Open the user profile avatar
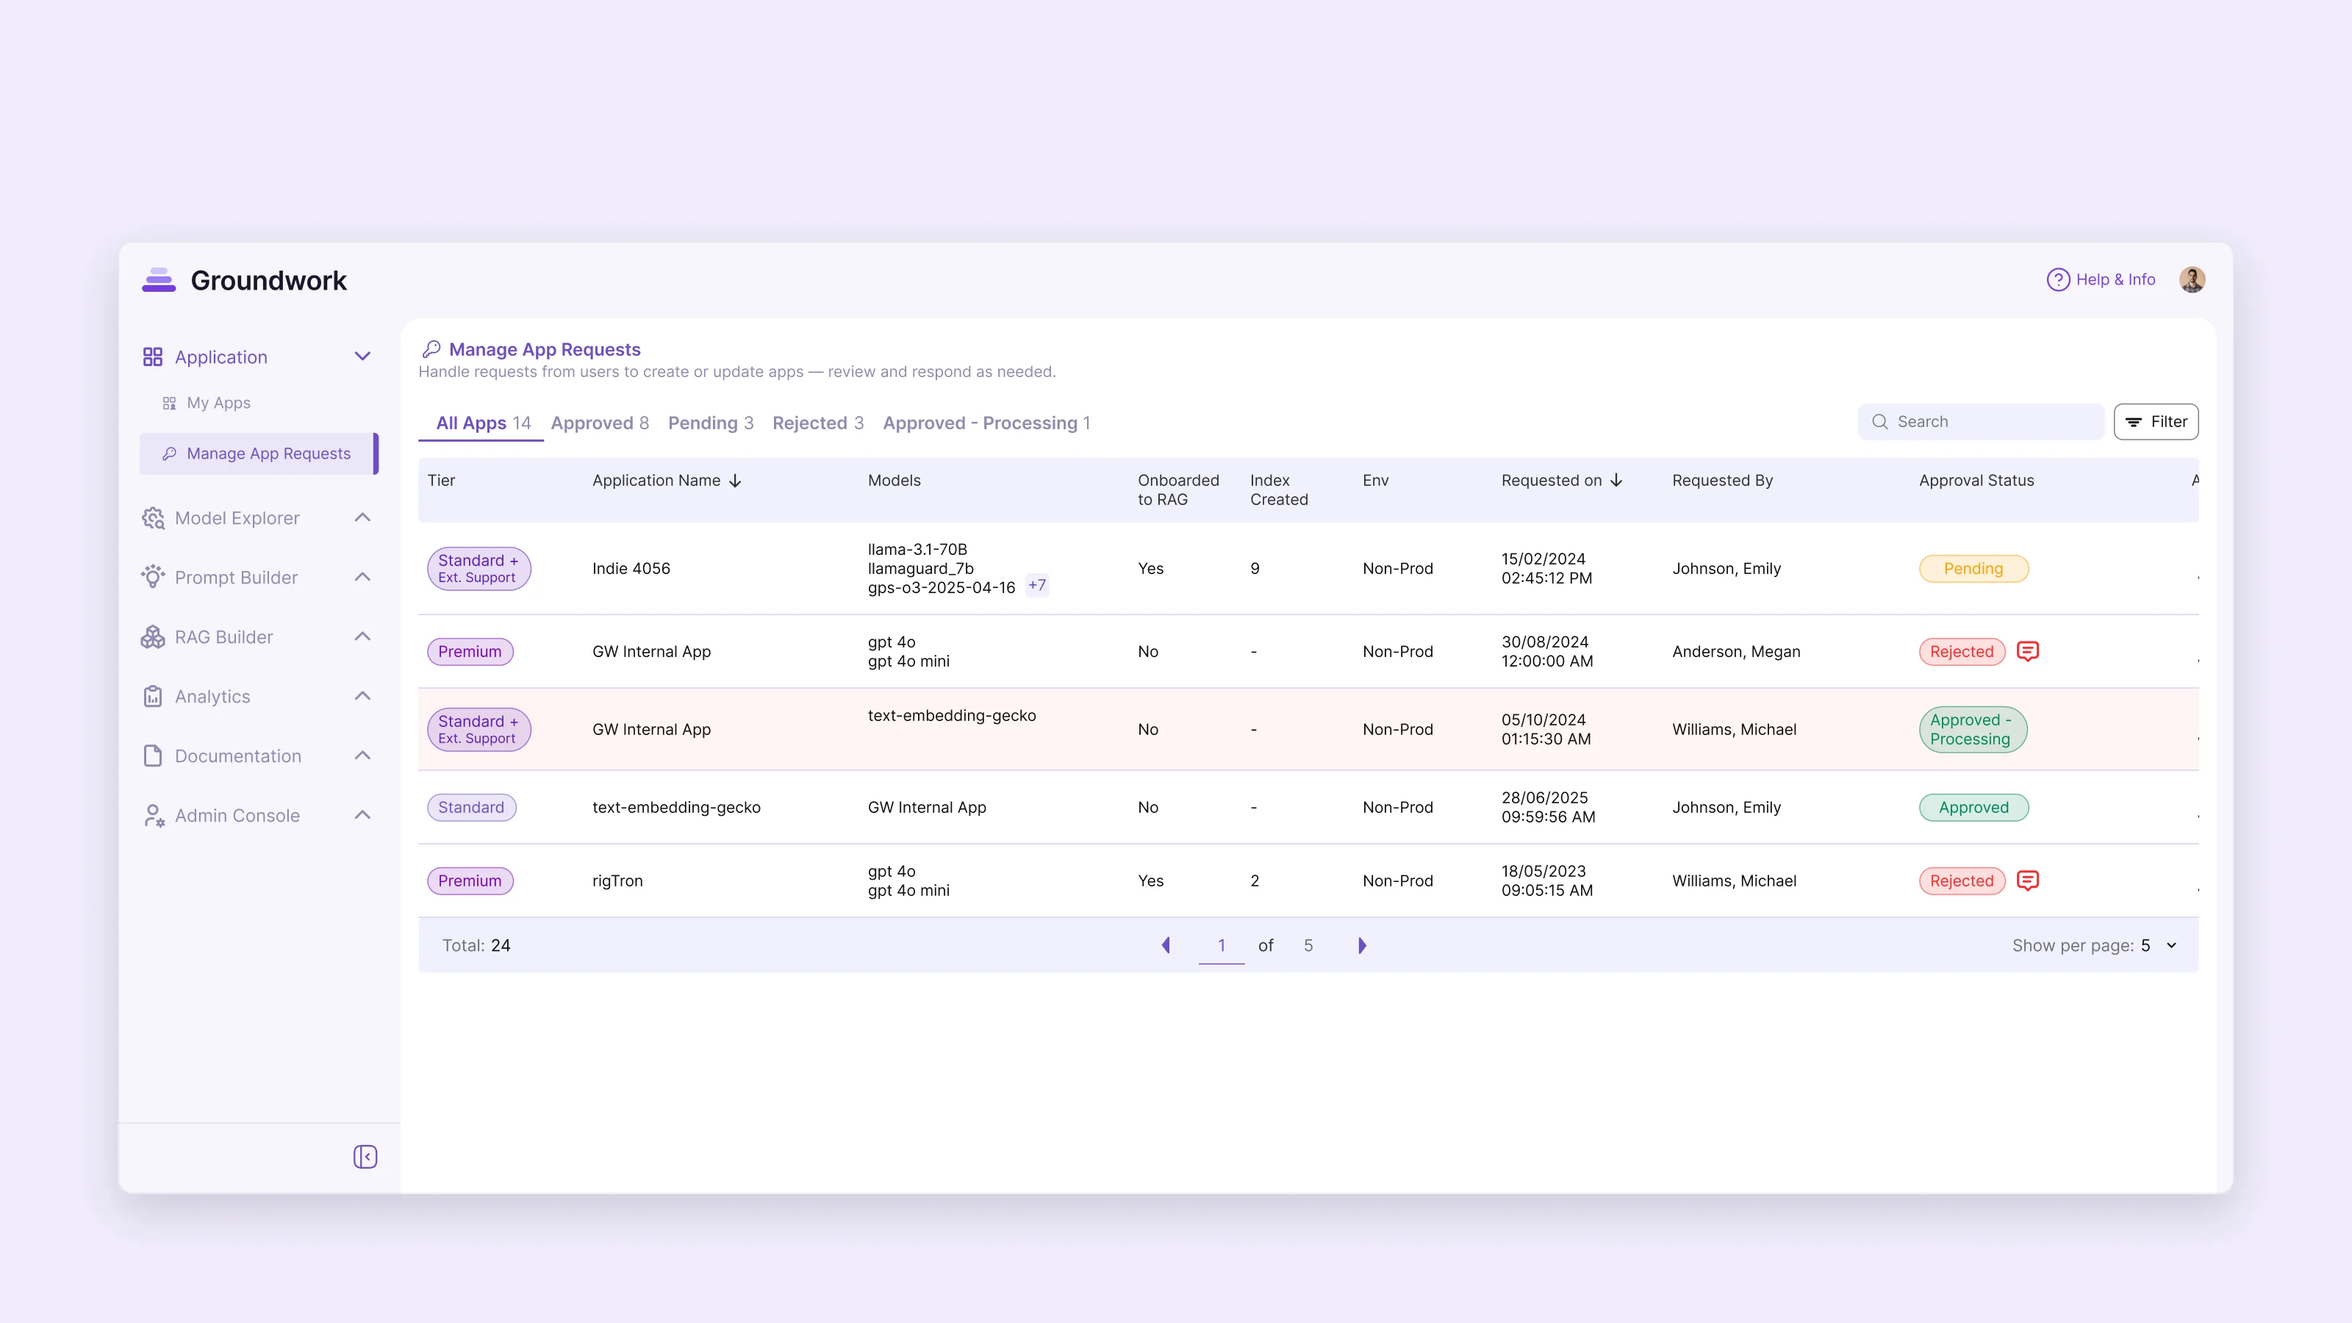 click(x=2193, y=279)
